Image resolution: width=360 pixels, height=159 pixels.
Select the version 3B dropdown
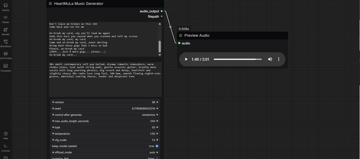tap(105, 102)
